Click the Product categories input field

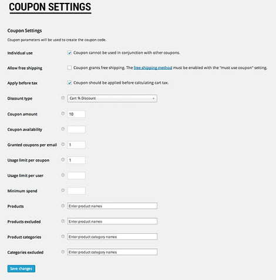[112, 237]
